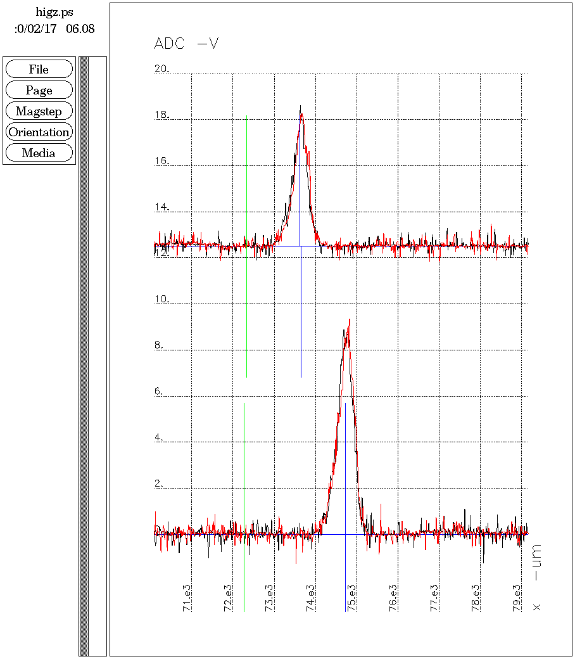Click the date and time label

click(x=54, y=29)
